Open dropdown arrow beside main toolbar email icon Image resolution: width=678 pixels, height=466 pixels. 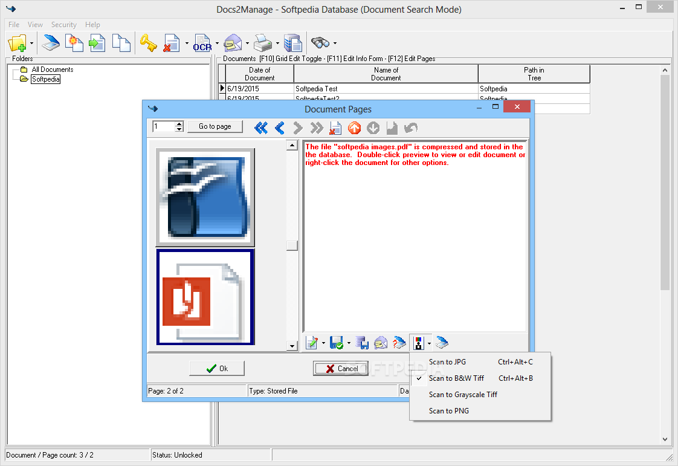[247, 44]
